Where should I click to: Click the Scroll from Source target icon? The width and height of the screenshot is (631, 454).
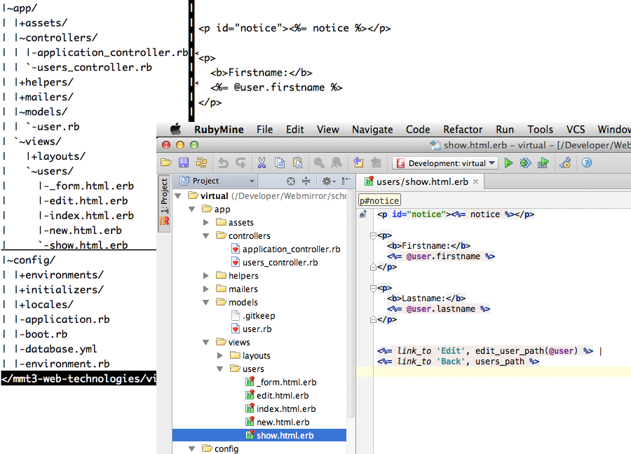tap(290, 181)
